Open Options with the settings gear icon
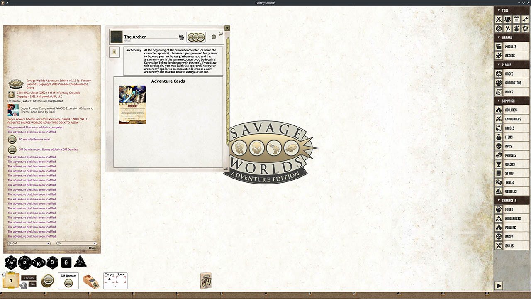Image resolution: width=531 pixels, height=299 pixels. [526, 28]
